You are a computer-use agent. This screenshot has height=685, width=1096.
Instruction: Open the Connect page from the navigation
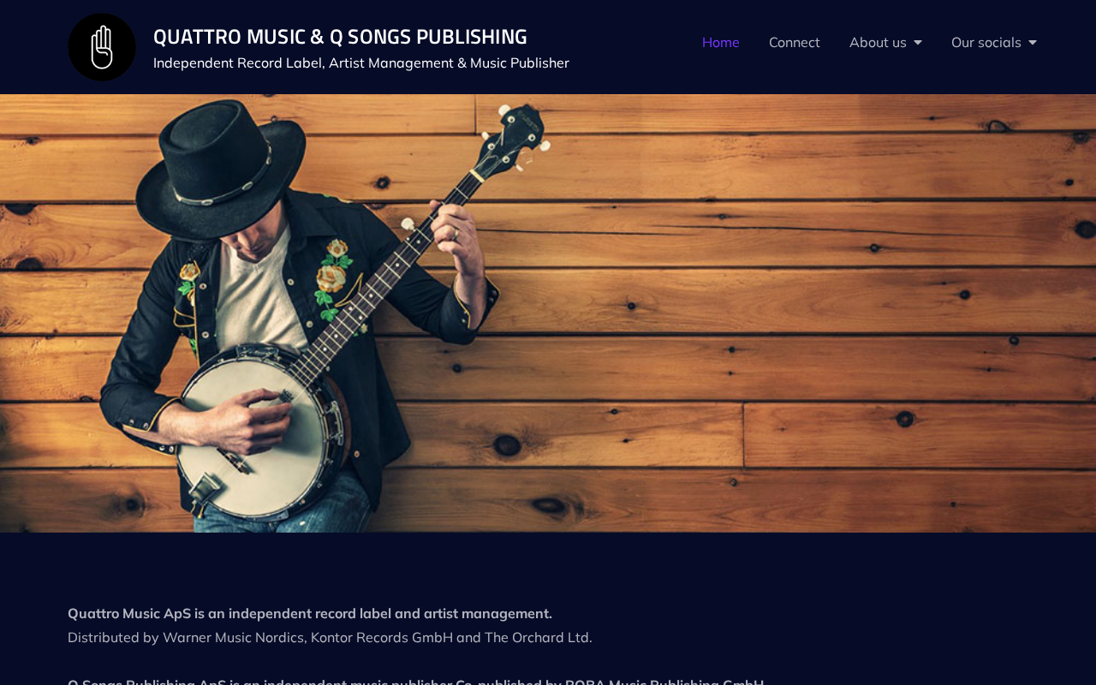(795, 42)
